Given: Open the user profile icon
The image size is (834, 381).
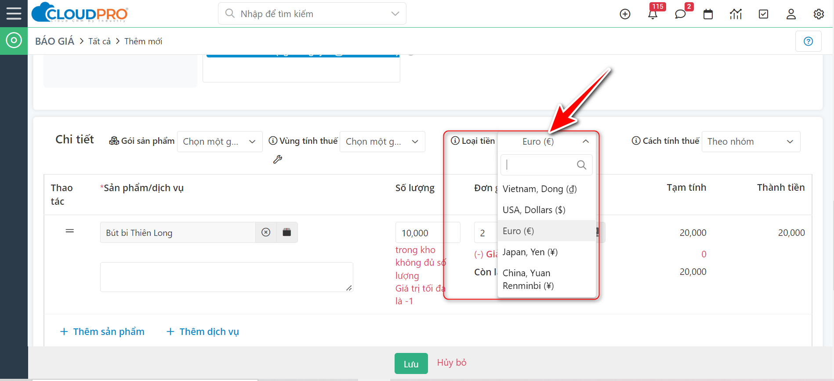Looking at the screenshot, I should point(791,14).
